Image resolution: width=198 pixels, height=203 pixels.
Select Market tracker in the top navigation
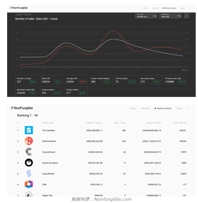click(x=169, y=8)
